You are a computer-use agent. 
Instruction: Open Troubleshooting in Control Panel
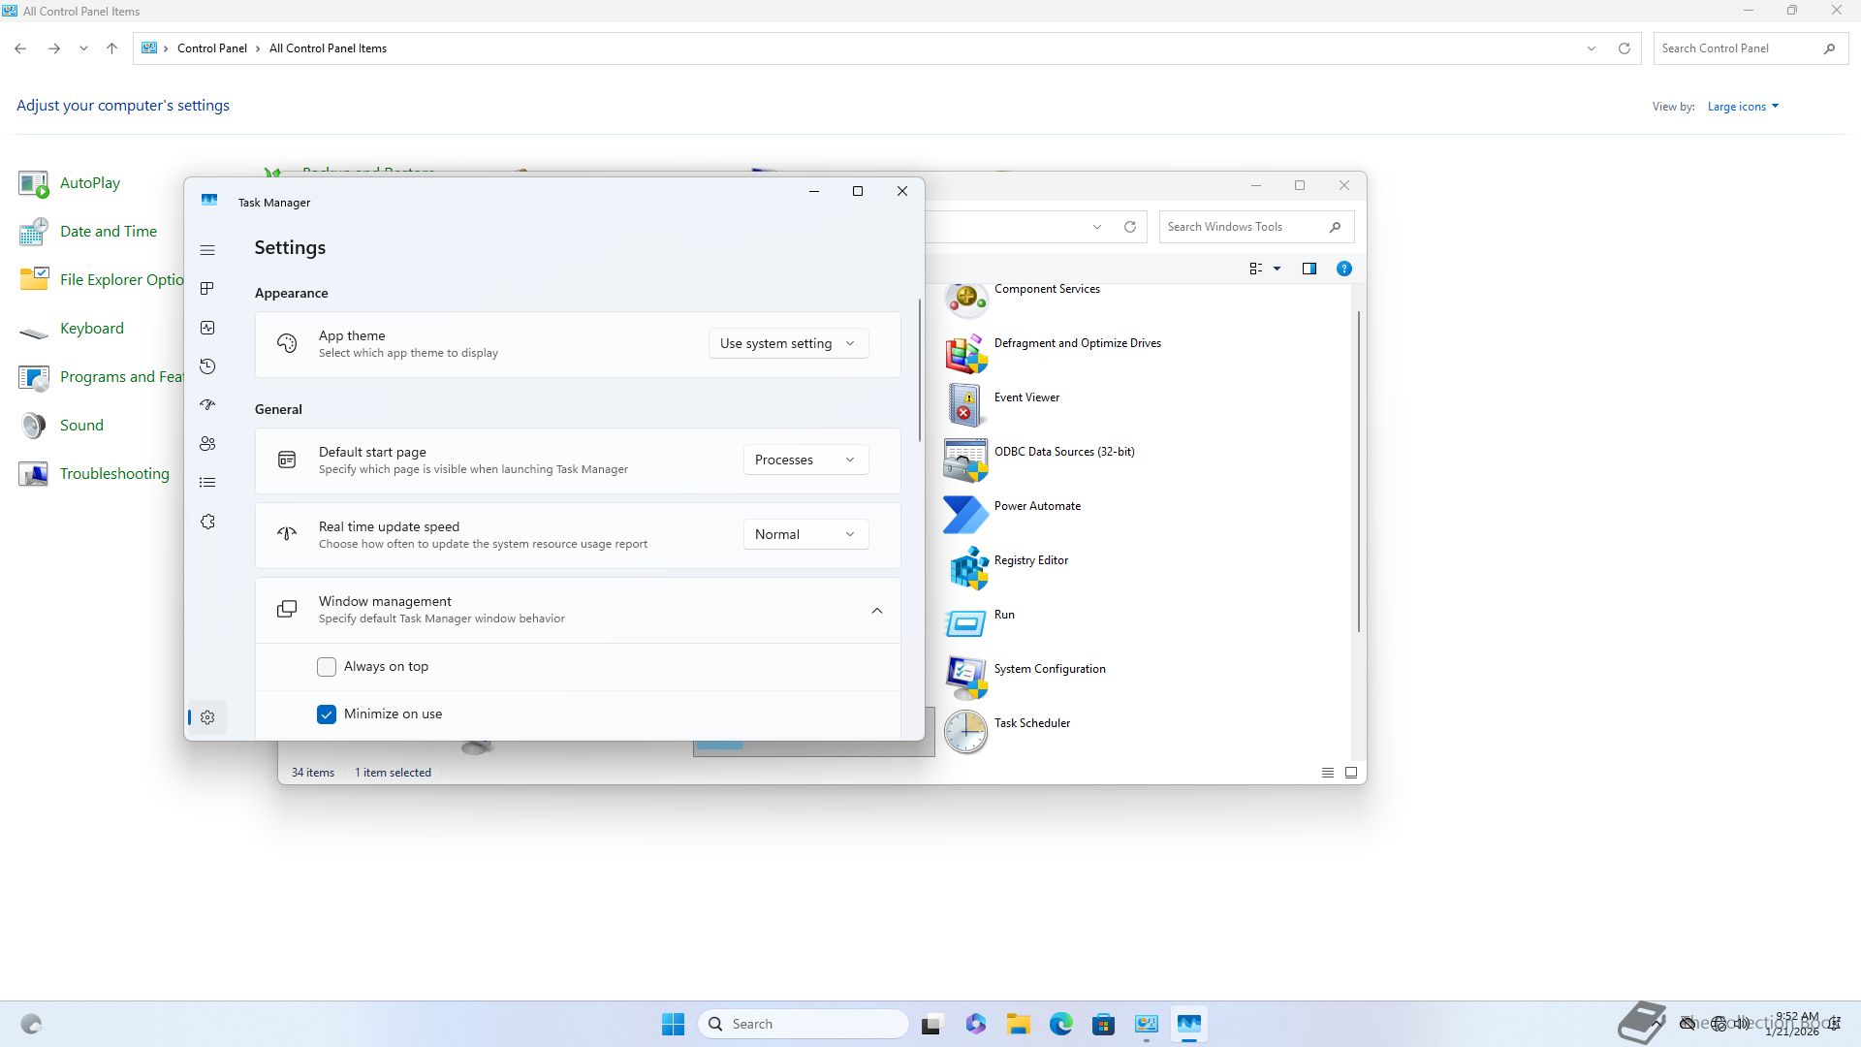click(113, 474)
